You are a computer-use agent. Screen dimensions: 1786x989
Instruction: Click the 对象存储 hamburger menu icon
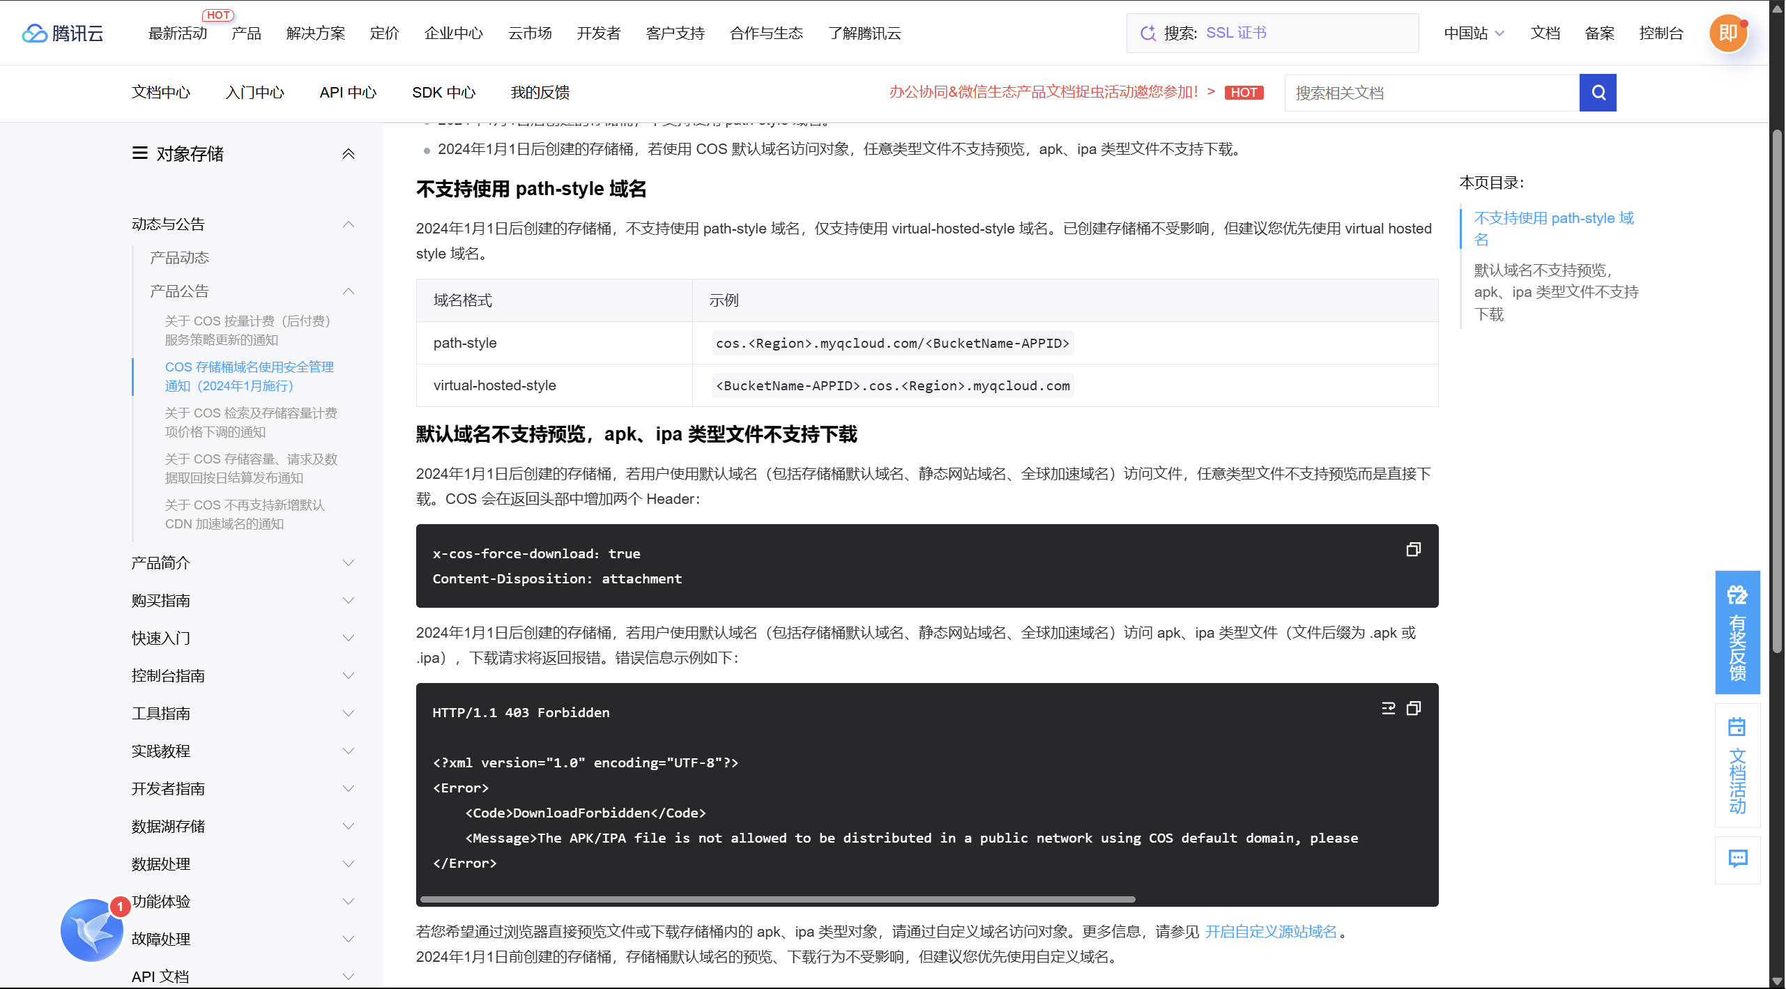pyautogui.click(x=139, y=153)
